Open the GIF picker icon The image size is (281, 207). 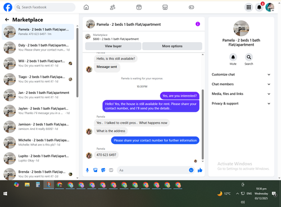point(111,170)
